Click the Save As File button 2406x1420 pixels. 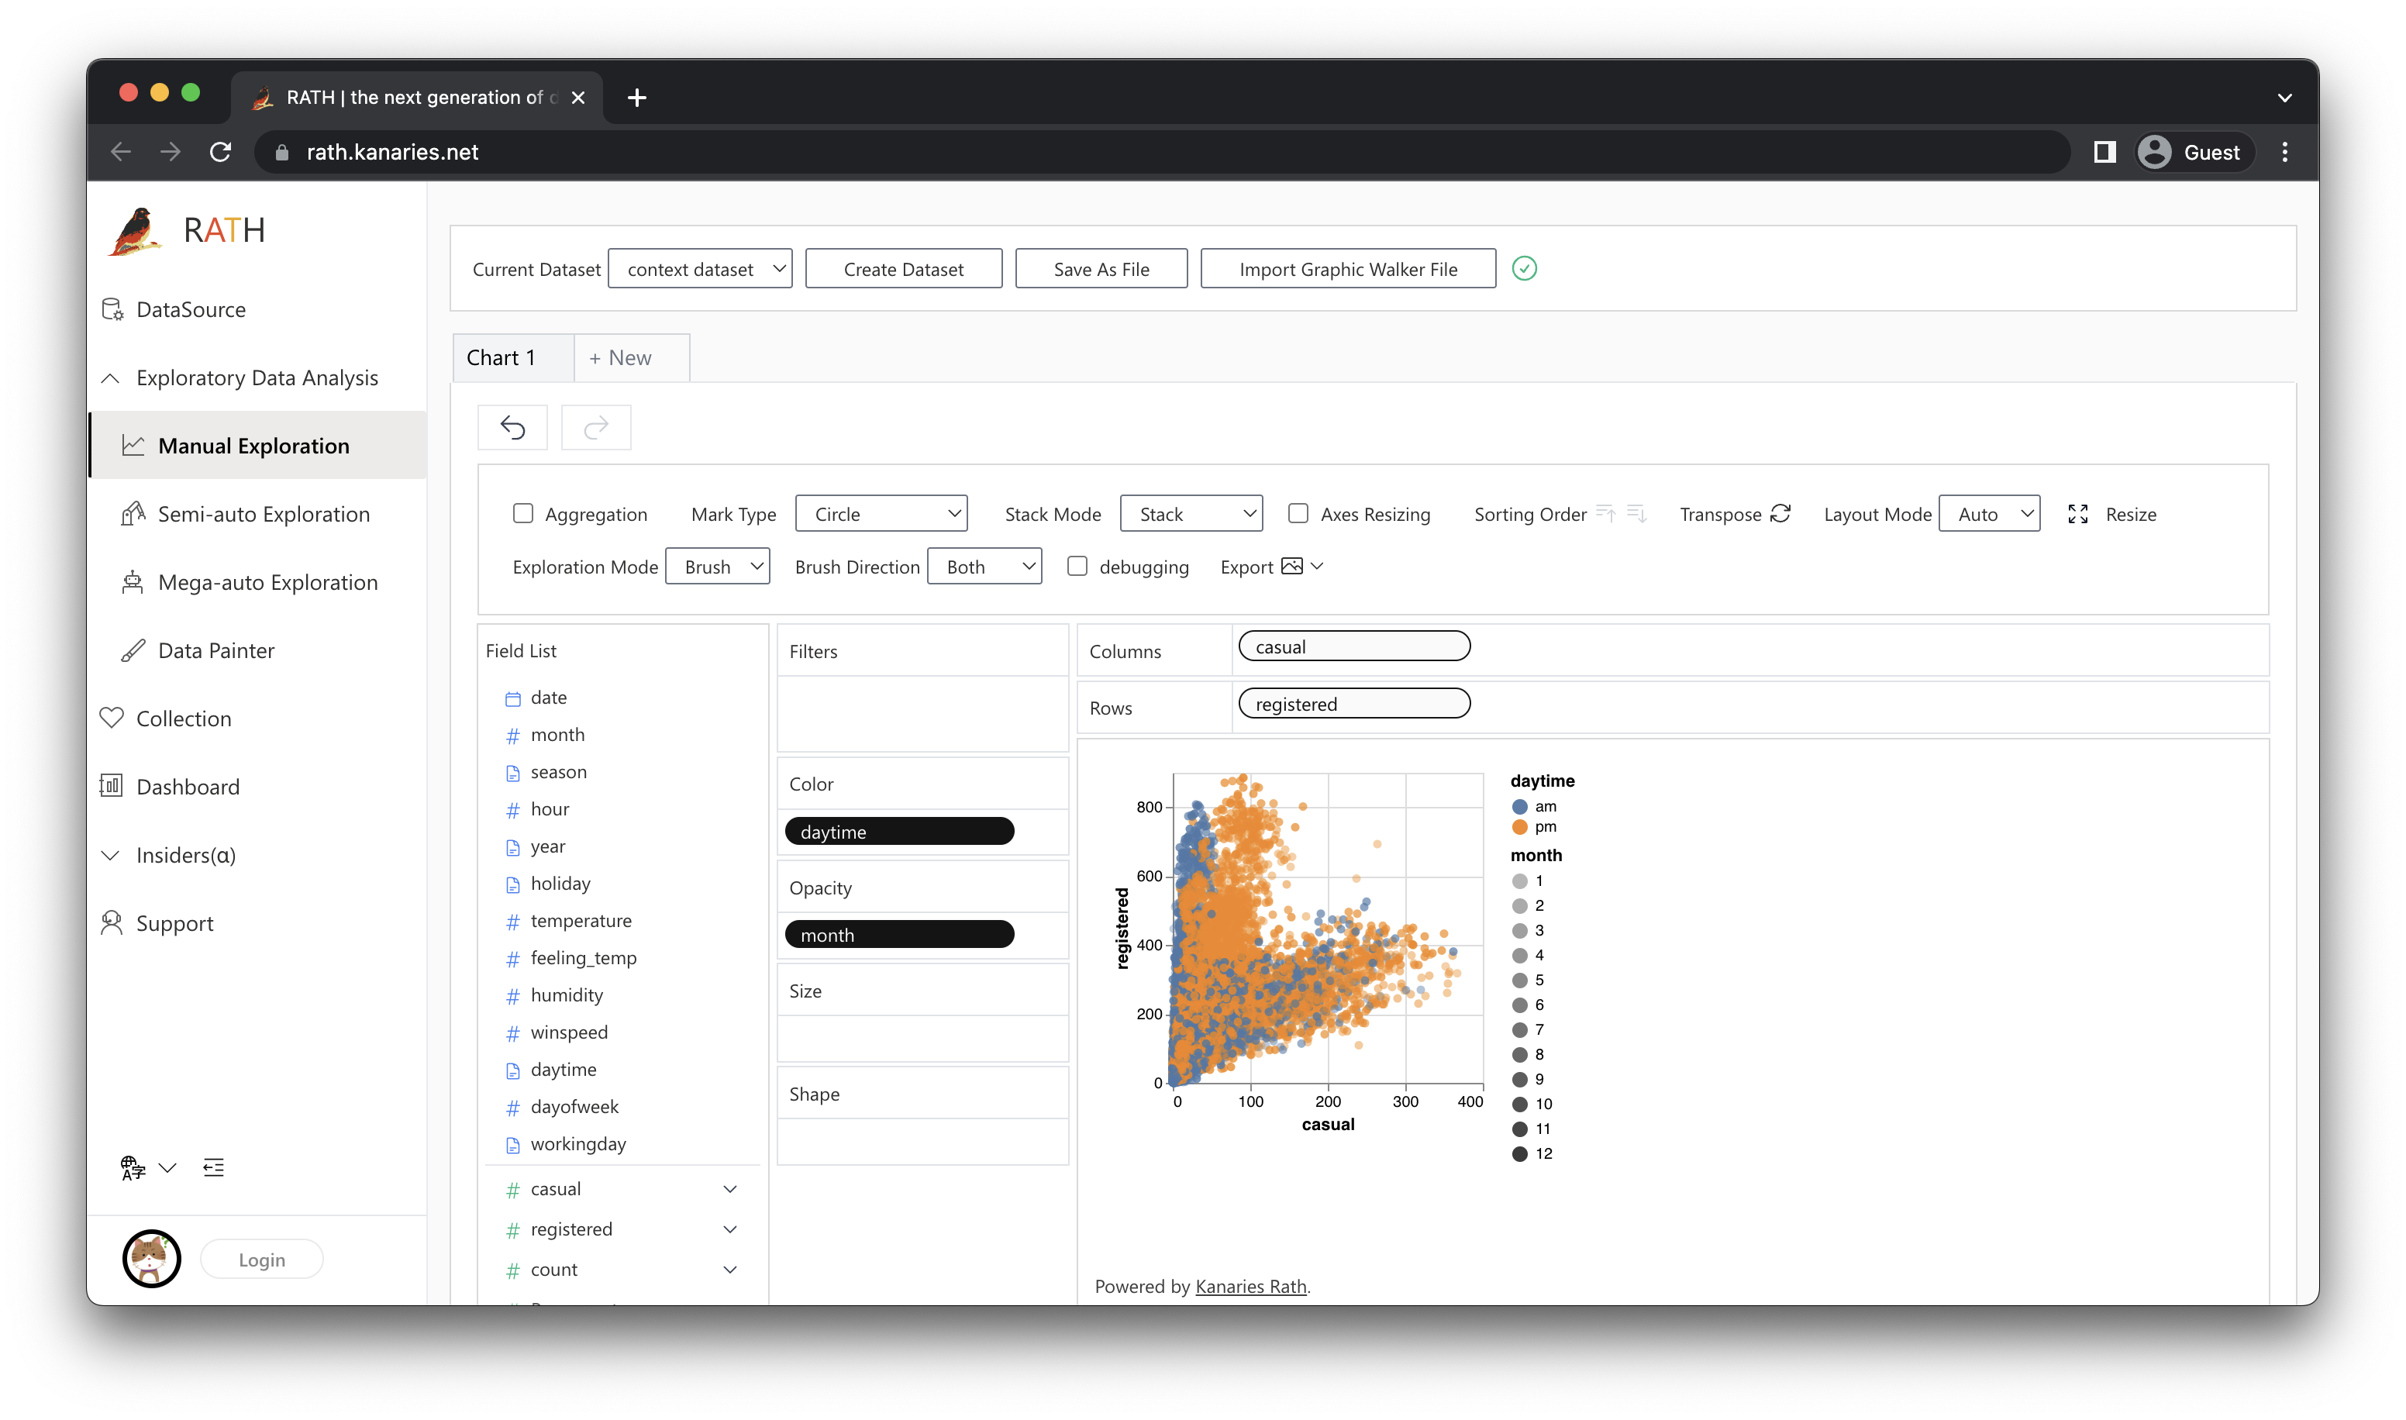(1101, 269)
